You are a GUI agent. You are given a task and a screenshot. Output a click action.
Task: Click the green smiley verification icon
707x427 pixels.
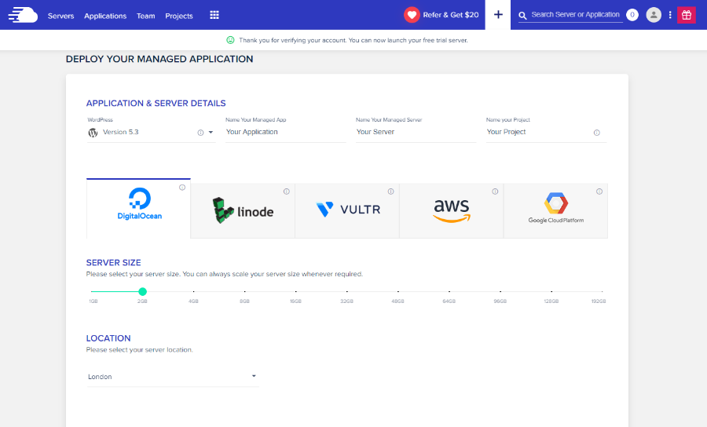pos(230,40)
